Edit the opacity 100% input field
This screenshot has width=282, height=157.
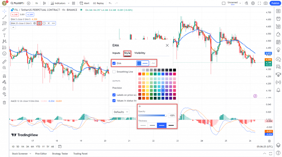pyautogui.click(x=172, y=116)
